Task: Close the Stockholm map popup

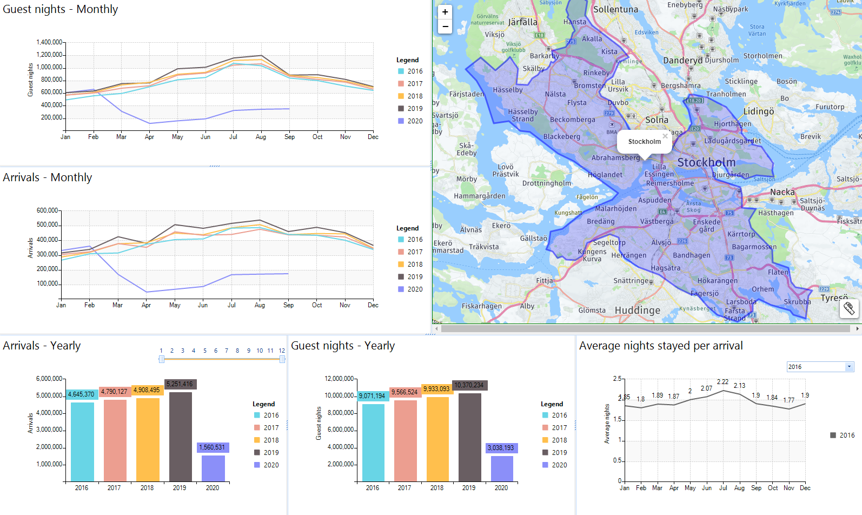Action: point(665,136)
